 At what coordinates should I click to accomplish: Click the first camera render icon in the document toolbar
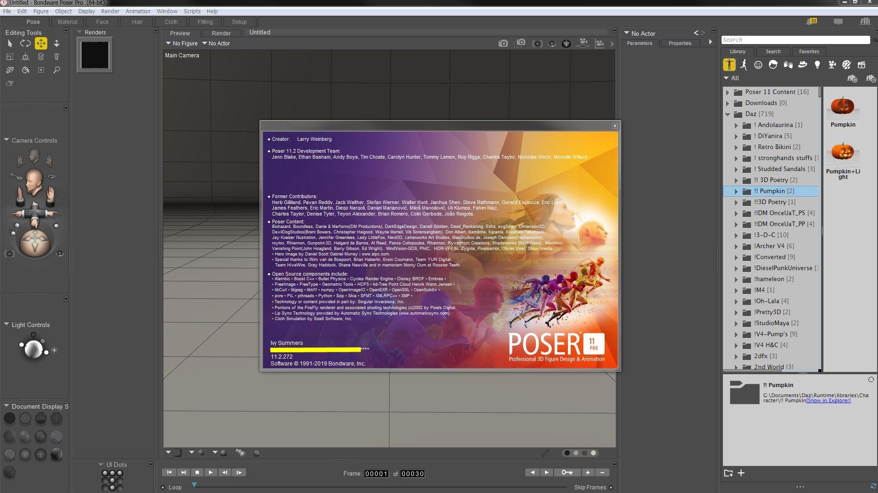click(x=503, y=44)
